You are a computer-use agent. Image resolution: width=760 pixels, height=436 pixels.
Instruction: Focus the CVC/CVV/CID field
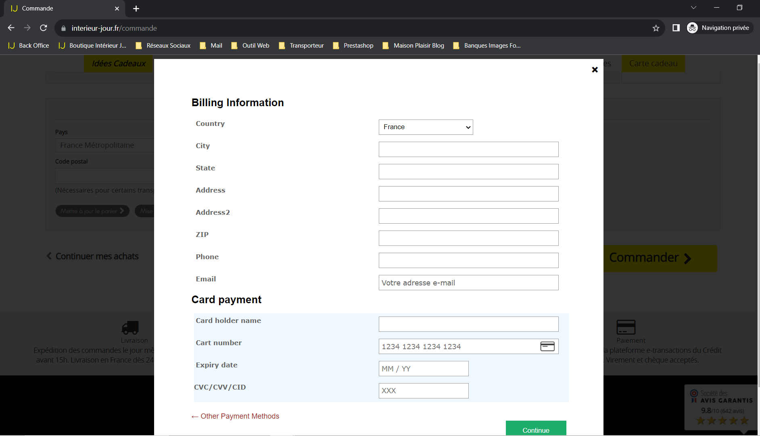(424, 391)
